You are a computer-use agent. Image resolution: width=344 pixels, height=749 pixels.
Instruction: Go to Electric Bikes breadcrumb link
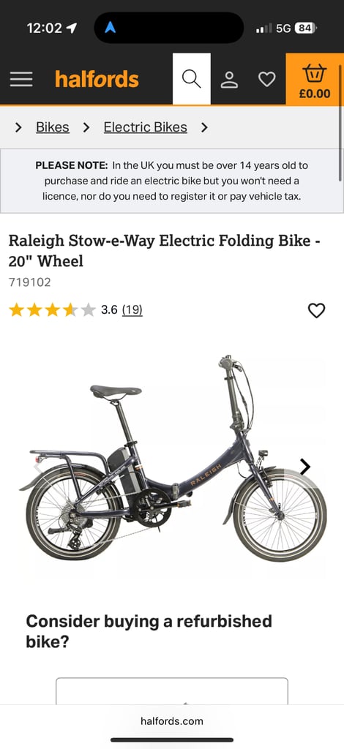coord(145,127)
